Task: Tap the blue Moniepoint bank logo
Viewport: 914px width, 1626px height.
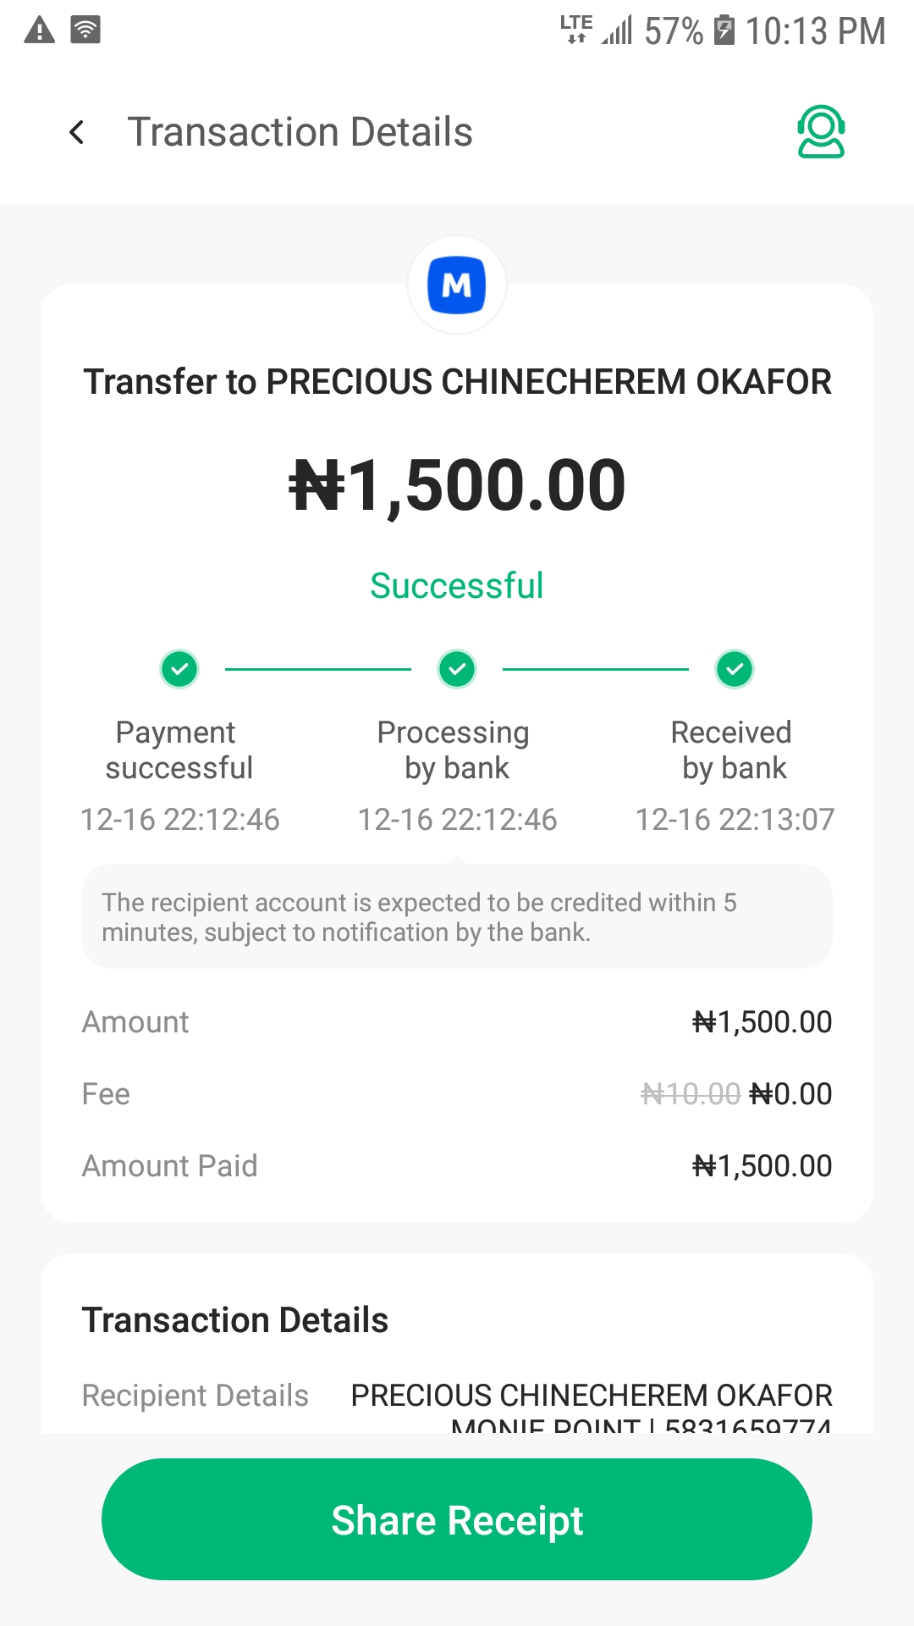Action: (x=457, y=285)
